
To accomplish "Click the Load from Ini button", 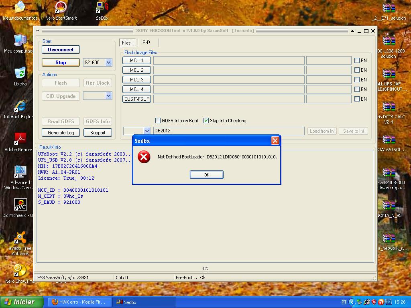I will tap(322, 131).
